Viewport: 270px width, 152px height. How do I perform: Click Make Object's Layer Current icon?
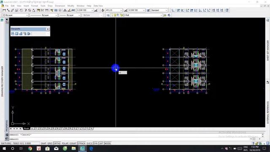pos(165,15)
